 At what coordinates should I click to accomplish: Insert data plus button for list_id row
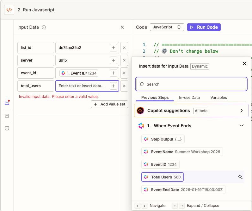tap(114, 48)
